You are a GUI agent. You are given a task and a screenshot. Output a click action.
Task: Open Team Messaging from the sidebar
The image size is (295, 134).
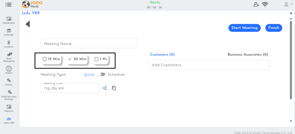[9, 57]
